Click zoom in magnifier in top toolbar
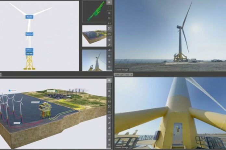The height and width of the screenshot is (150, 226). [109, 13]
